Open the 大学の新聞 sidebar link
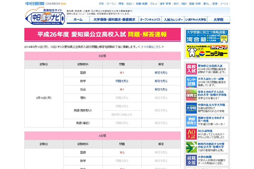 205,157
